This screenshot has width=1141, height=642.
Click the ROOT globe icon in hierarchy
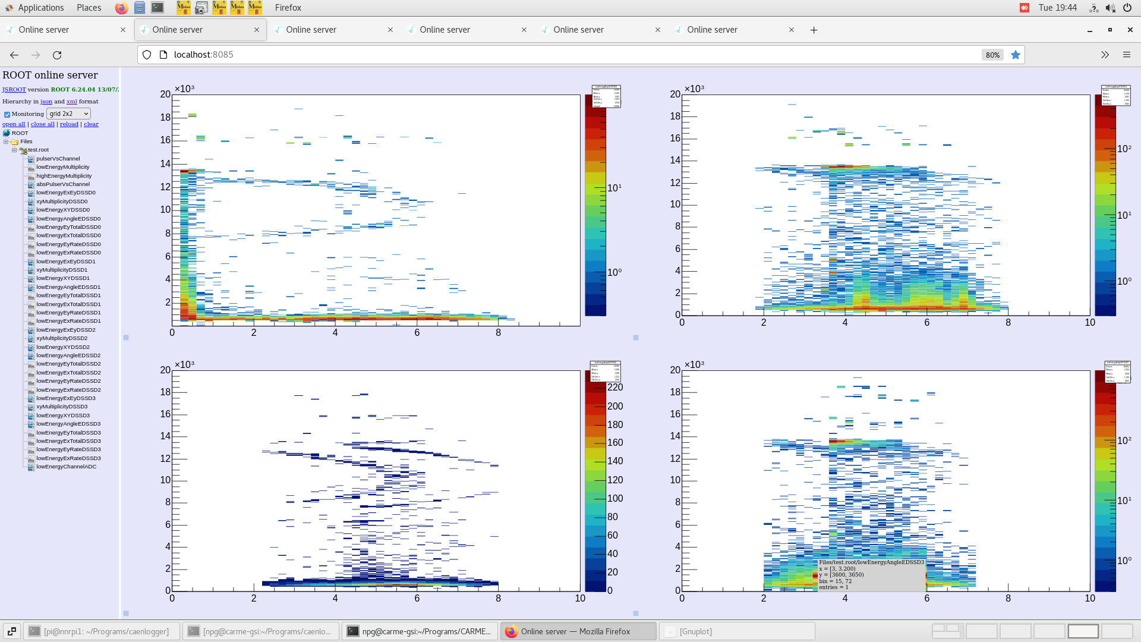tap(7, 133)
